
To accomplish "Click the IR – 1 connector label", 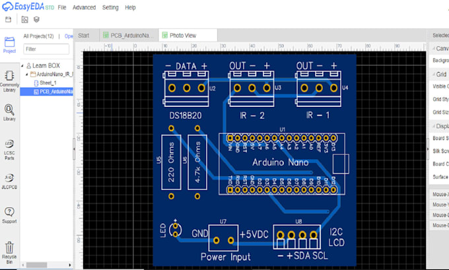I will (318, 116).
